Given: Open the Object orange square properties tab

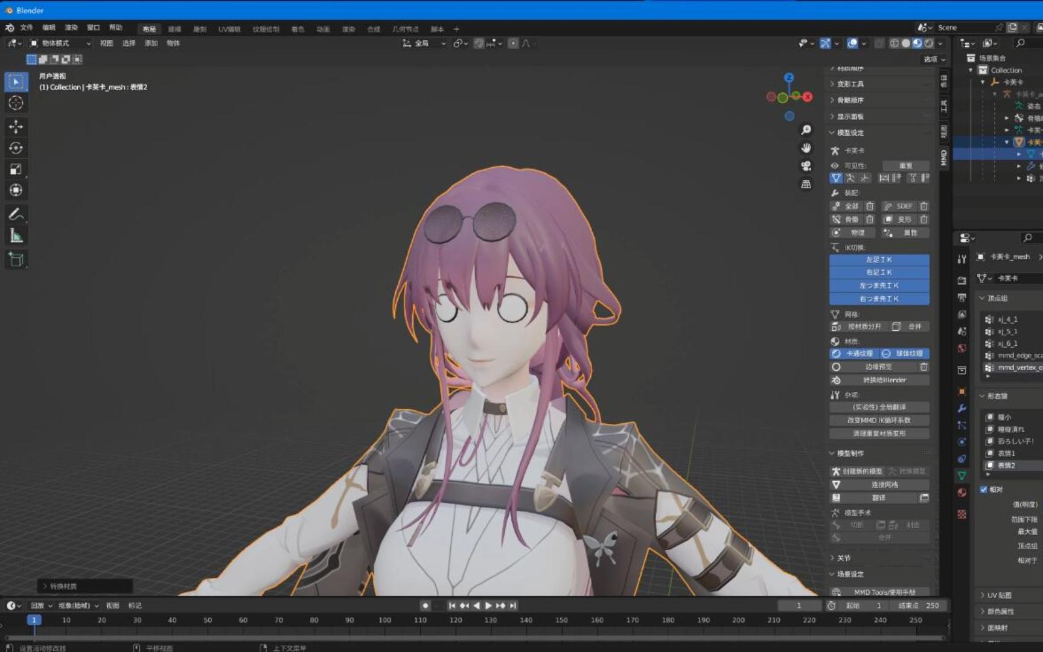Looking at the screenshot, I should coord(962,391).
